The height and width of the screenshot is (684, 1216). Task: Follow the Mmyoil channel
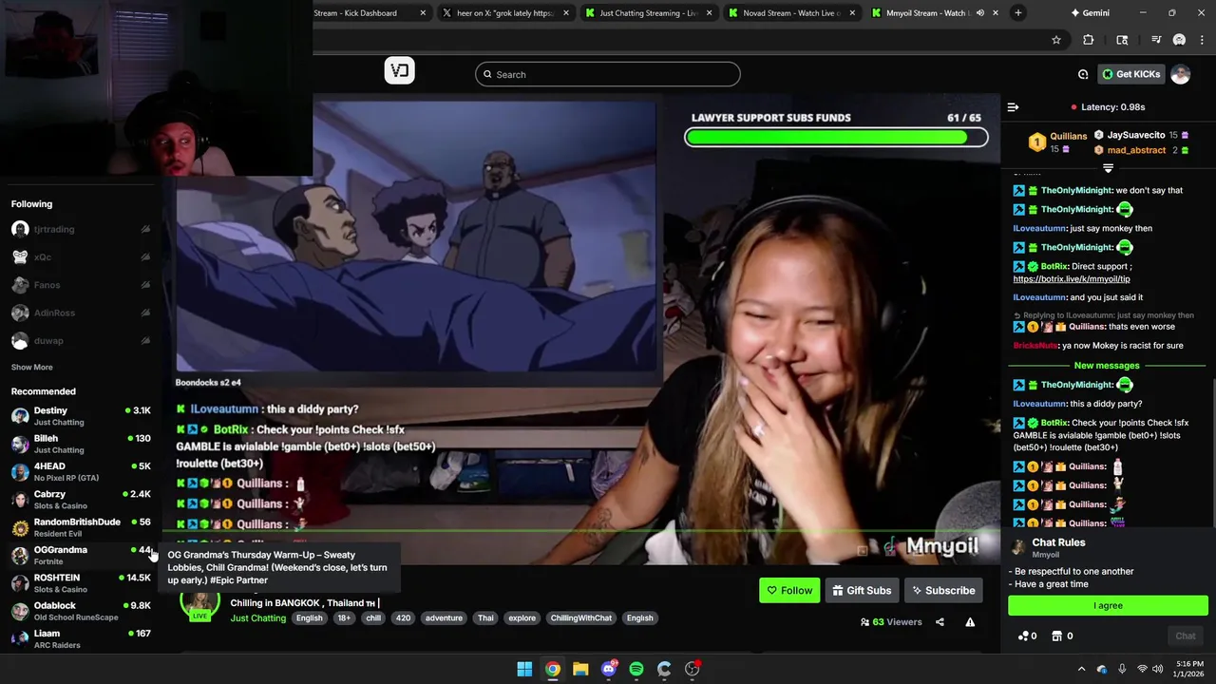[x=789, y=591]
